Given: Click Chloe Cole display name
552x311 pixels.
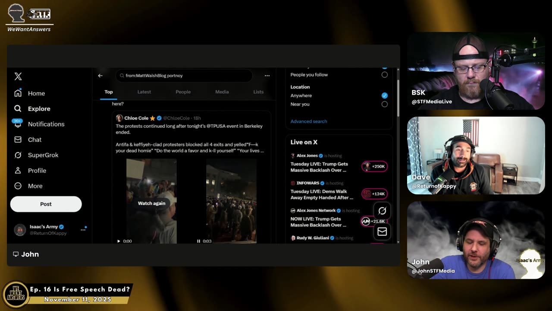Looking at the screenshot, I should click(136, 118).
